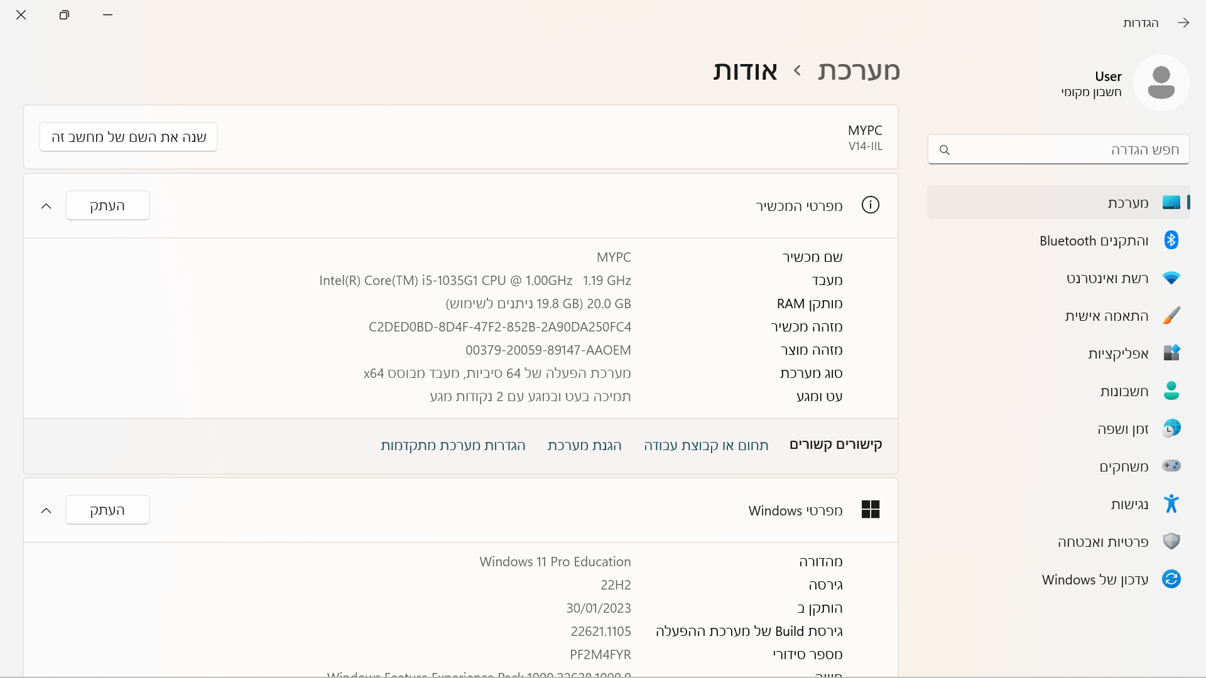
Task: Open Advanced system settings link
Action: [x=453, y=446]
